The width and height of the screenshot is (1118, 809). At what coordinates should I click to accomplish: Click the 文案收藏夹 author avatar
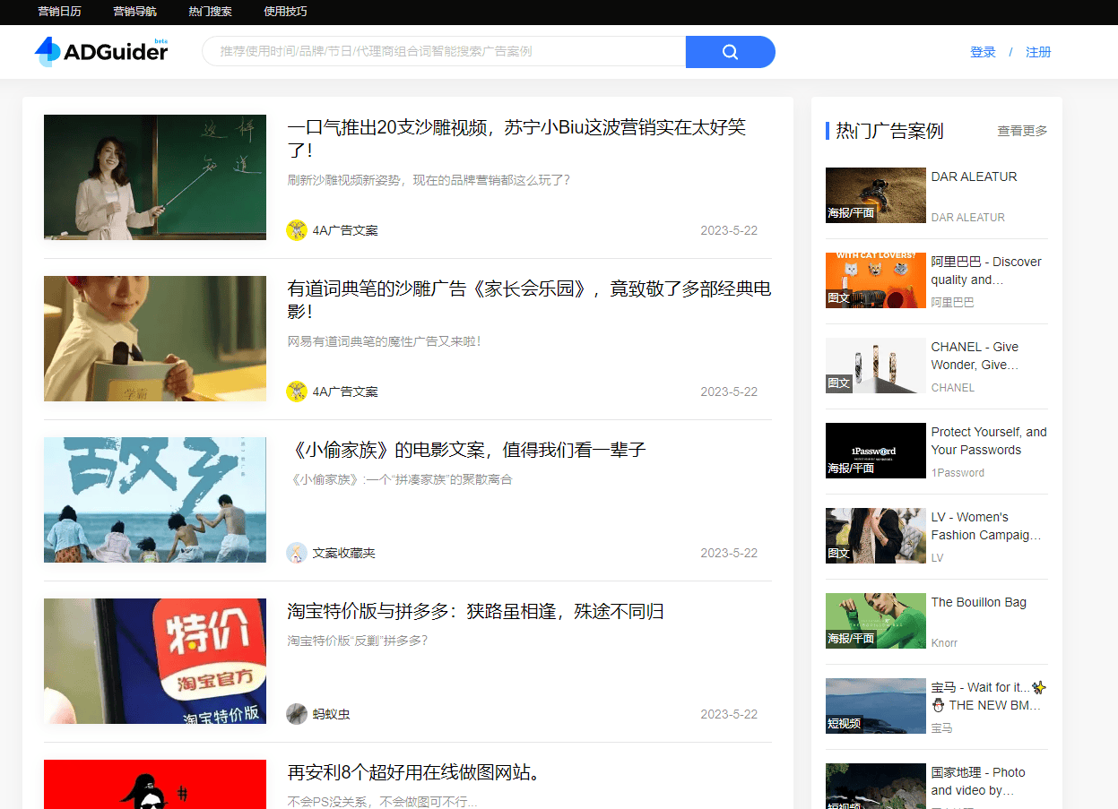pos(297,553)
